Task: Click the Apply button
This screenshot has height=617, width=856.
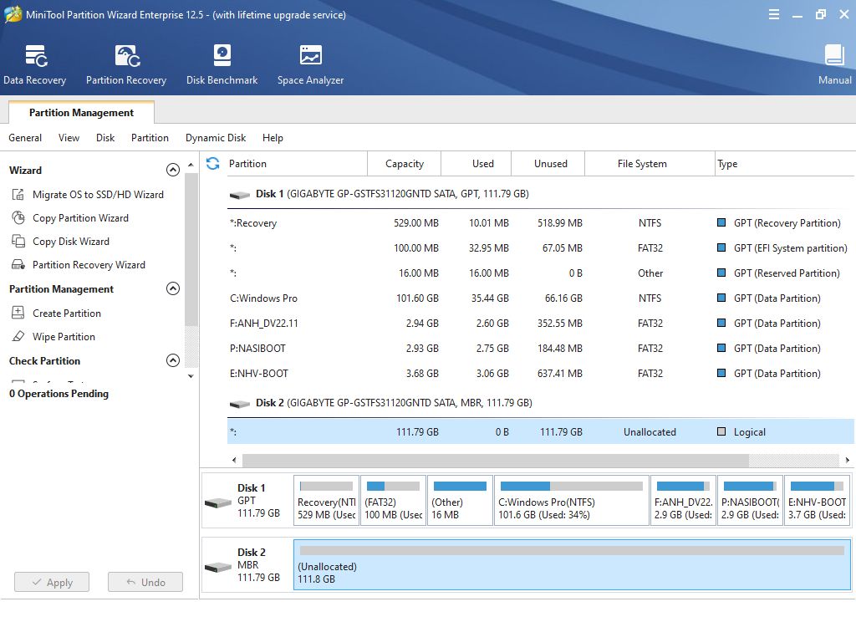Action: point(50,583)
